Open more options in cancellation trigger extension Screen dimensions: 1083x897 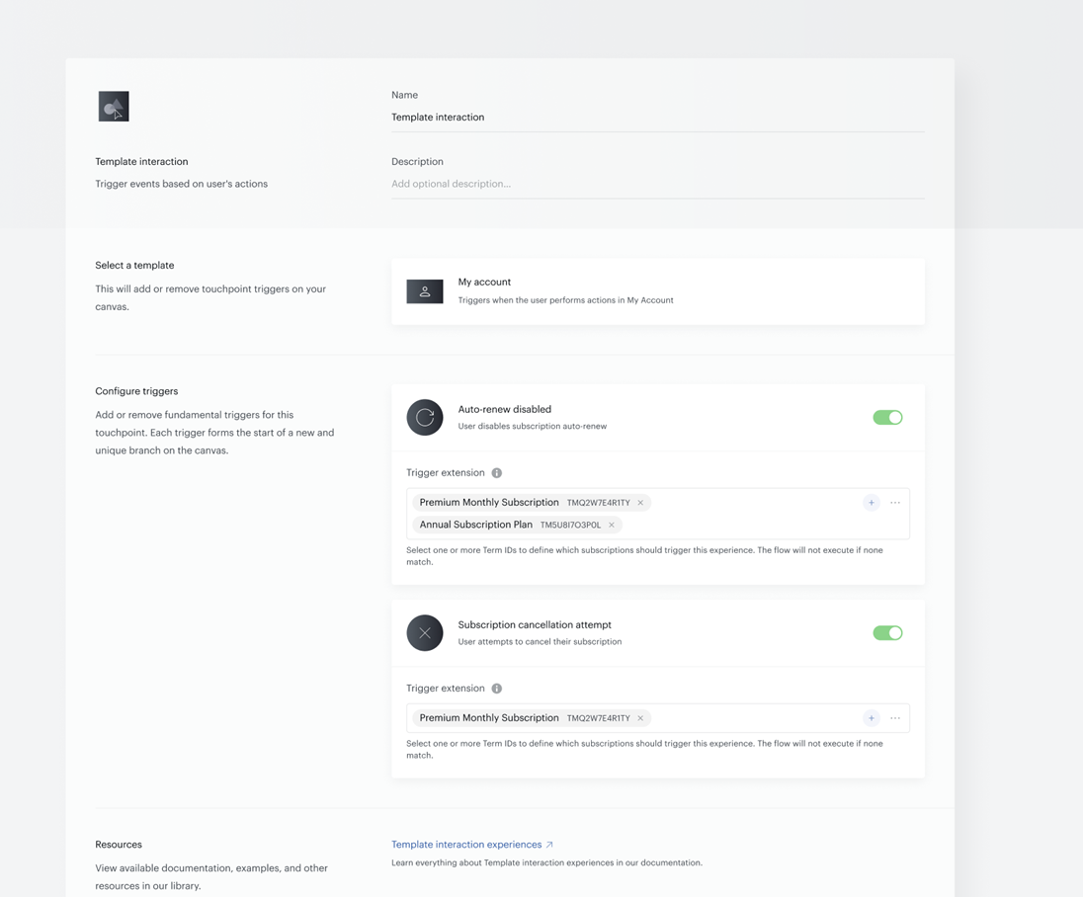click(x=895, y=718)
